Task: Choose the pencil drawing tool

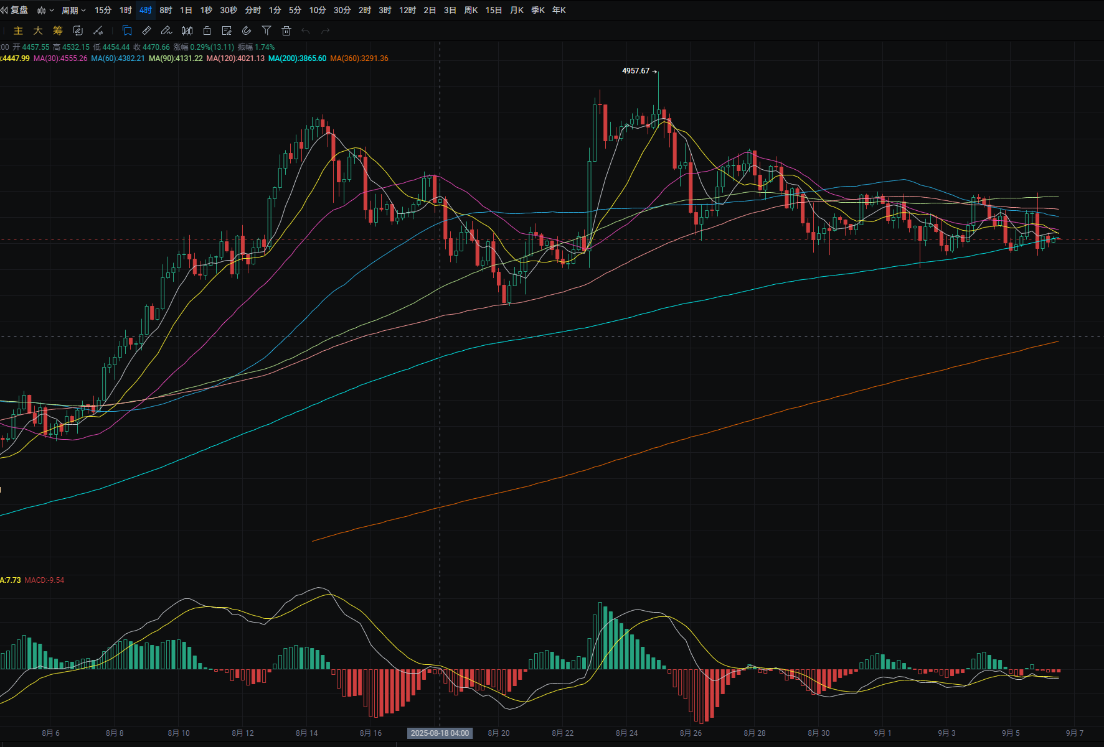Action: pyautogui.click(x=166, y=30)
